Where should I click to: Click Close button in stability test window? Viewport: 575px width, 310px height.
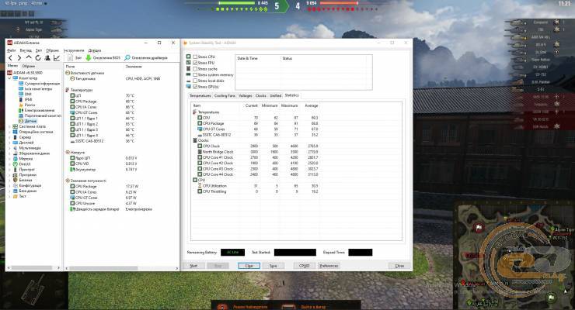(399, 266)
